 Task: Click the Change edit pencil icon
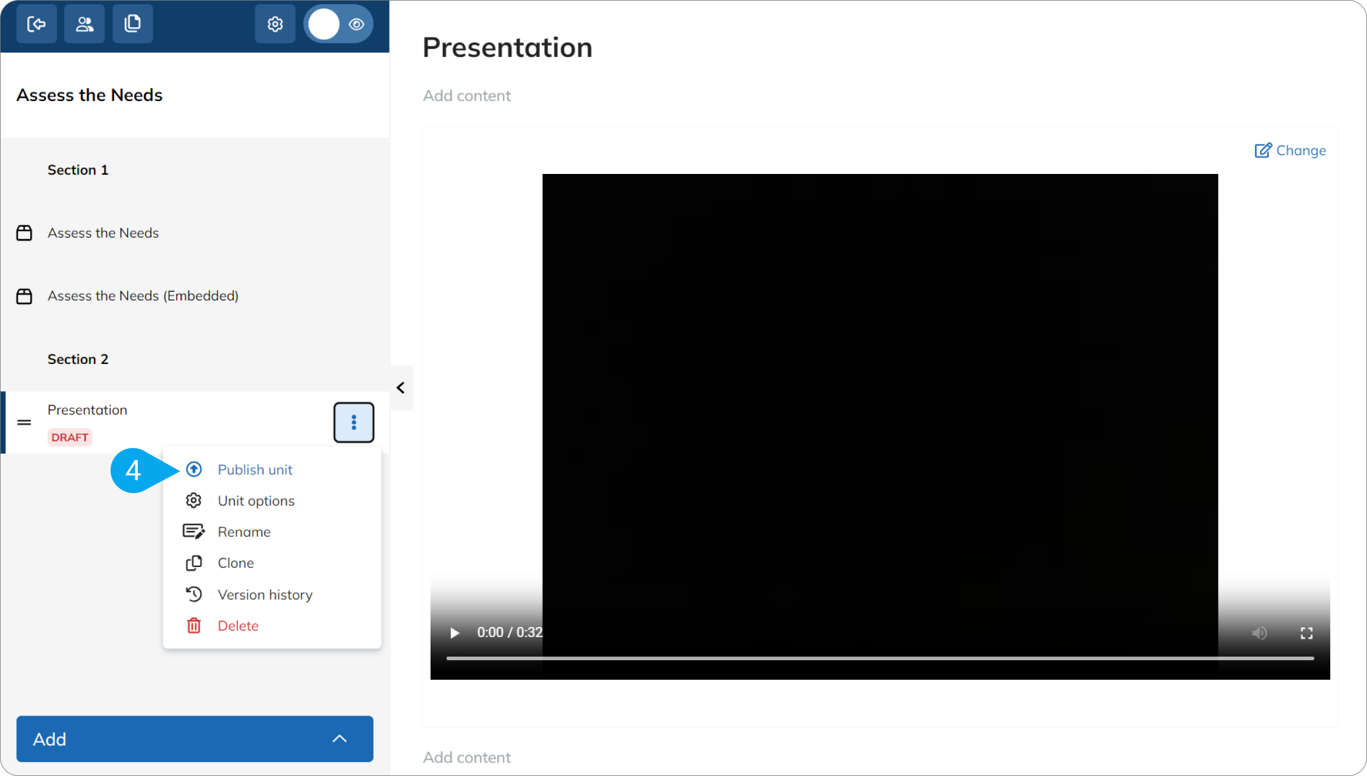click(x=1263, y=150)
